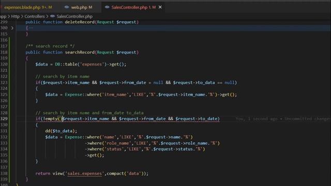The height and width of the screenshot is (186, 331).
Task: Click '->get();' on line 335
Action: tap(94, 155)
